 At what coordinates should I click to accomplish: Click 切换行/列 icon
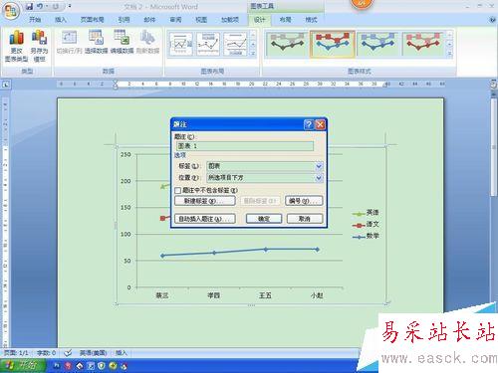point(69,42)
